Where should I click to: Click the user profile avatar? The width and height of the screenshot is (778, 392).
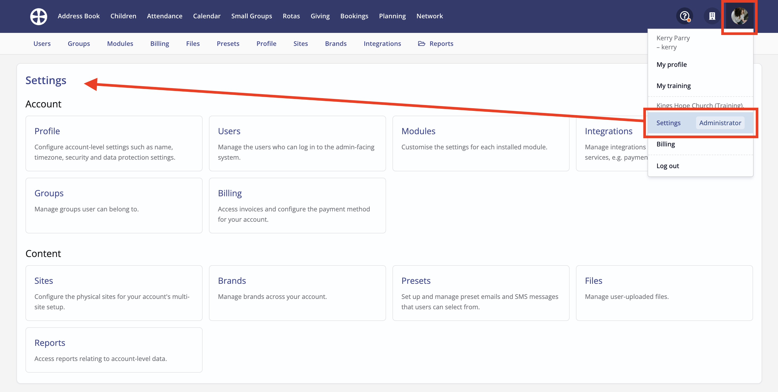coord(739,16)
